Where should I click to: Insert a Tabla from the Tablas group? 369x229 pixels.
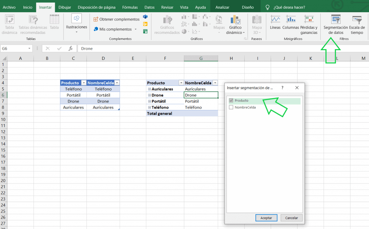point(54,22)
